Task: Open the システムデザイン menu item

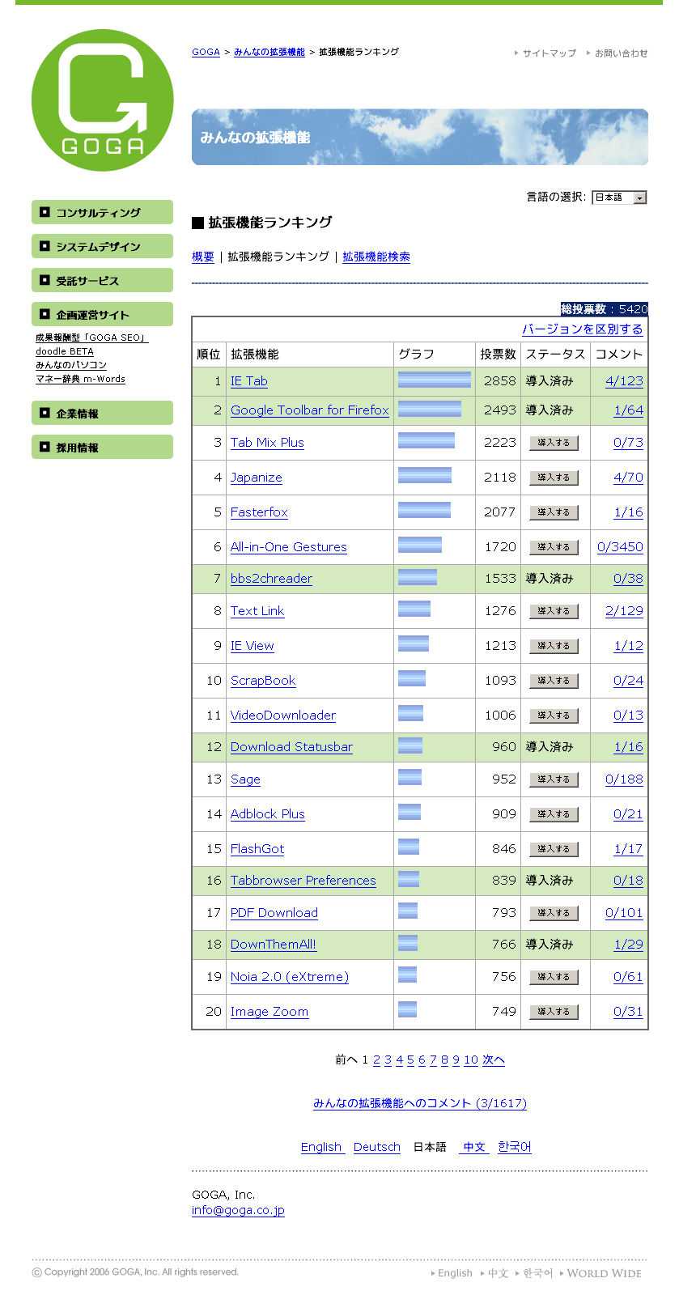Action: (102, 247)
